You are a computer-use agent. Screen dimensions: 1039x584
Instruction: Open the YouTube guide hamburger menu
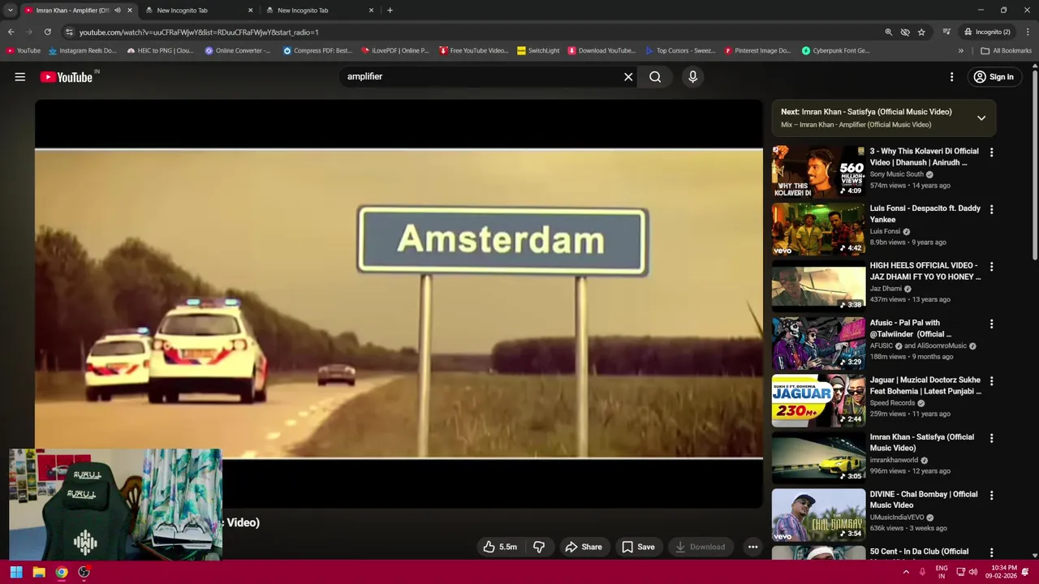[x=20, y=77]
